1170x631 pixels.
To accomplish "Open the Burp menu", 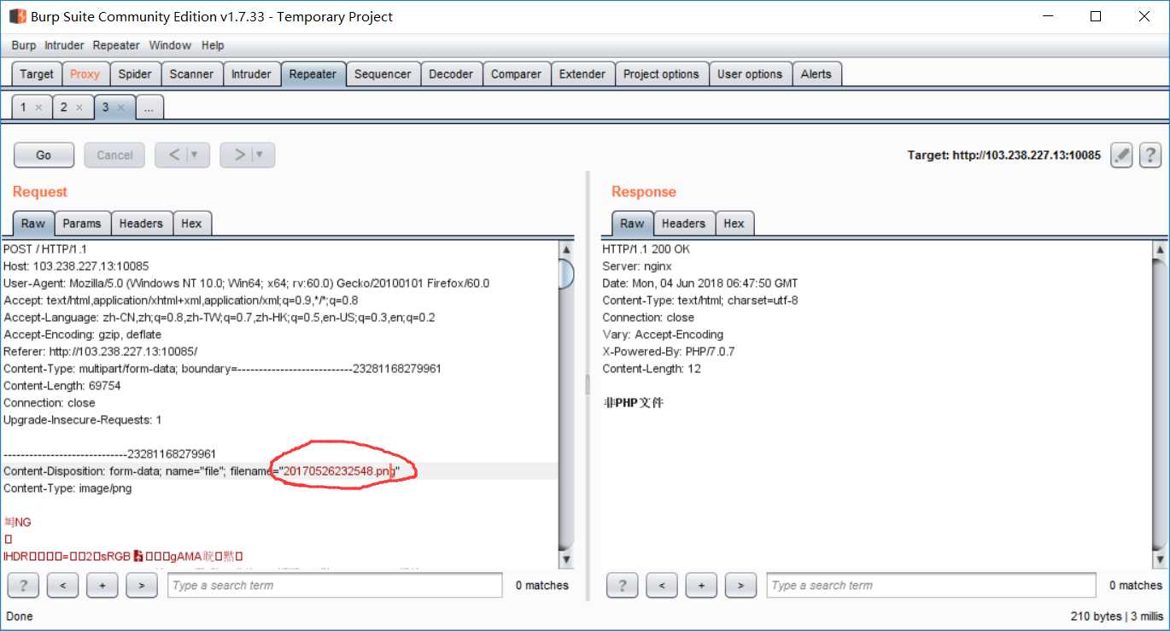I will [24, 45].
